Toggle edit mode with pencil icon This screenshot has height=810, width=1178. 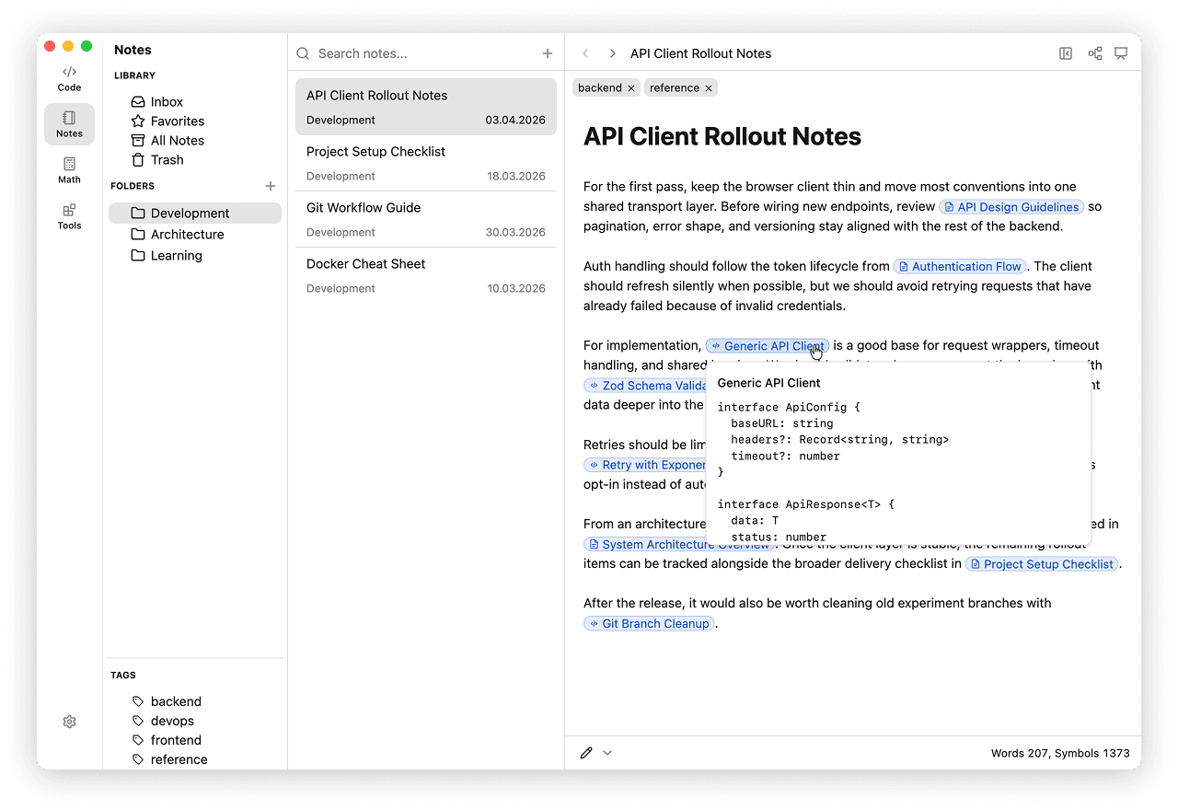coord(586,753)
